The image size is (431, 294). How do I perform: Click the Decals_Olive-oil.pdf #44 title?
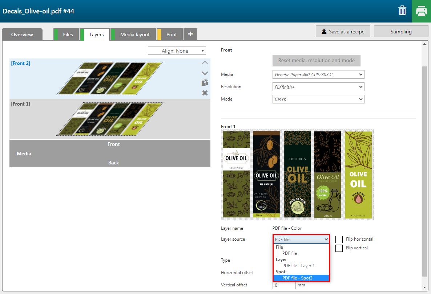tap(38, 11)
